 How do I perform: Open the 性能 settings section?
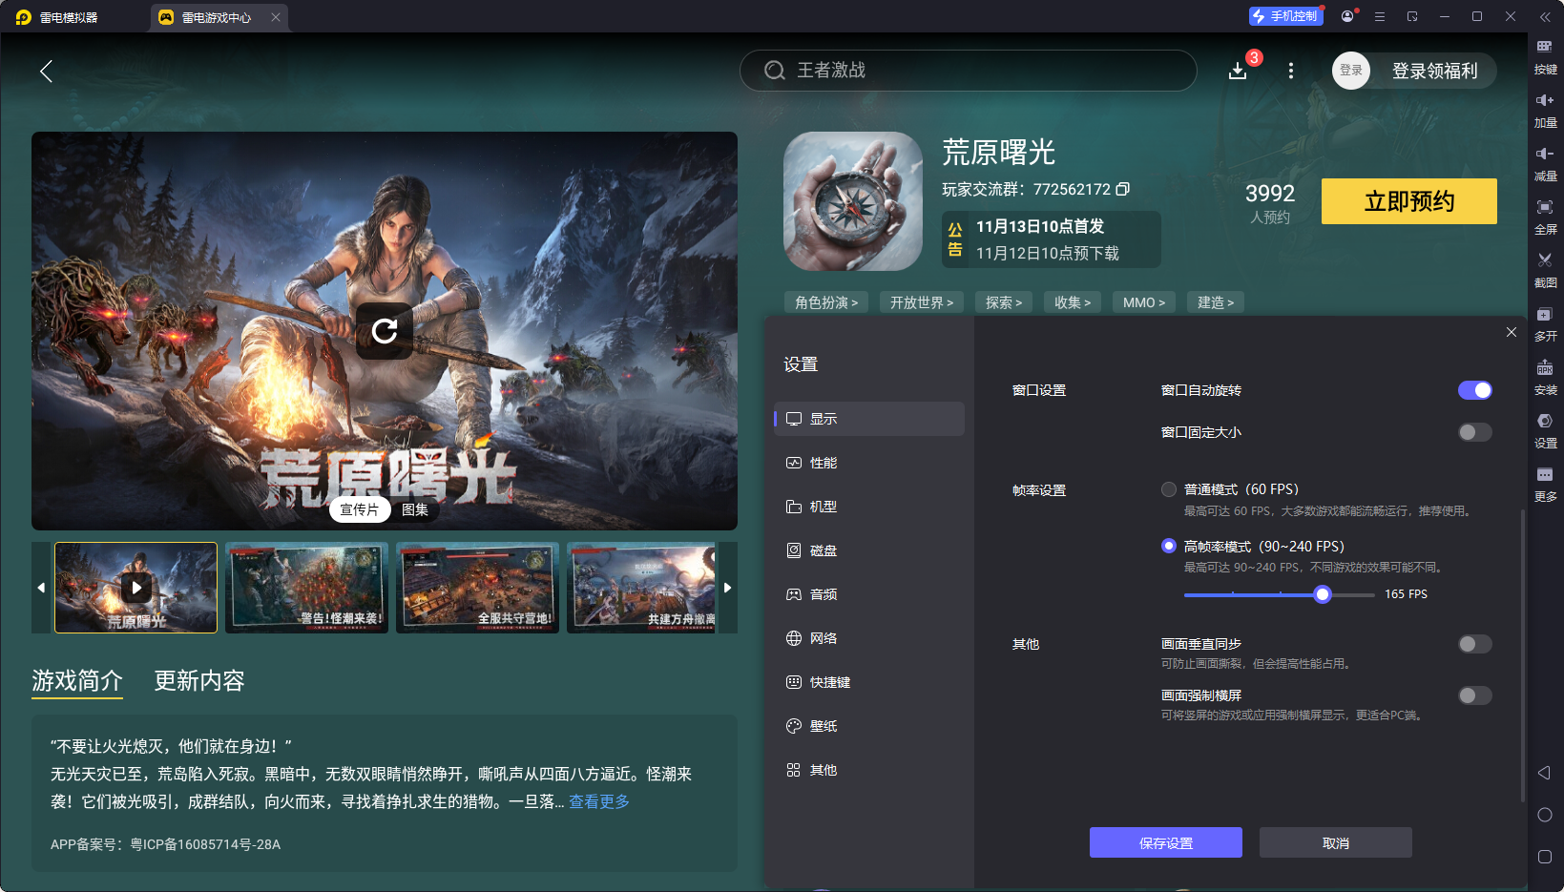pos(823,463)
